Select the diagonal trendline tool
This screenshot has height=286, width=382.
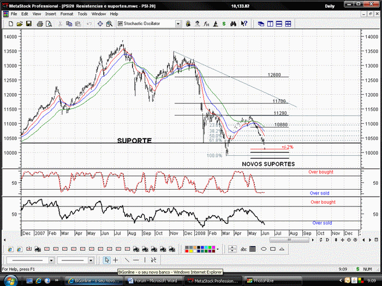pyautogui.click(x=127, y=260)
